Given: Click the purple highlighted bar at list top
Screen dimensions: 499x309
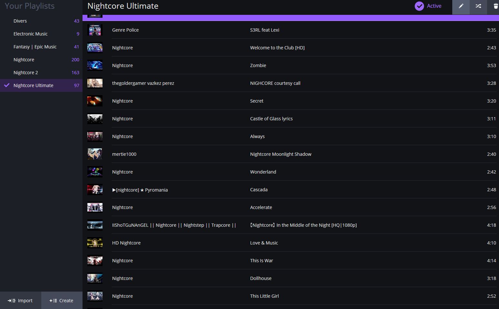Looking at the screenshot, I should pyautogui.click(x=290, y=18).
